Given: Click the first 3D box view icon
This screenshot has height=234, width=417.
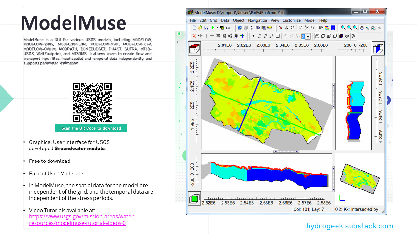Looking at the screenshot, I should point(317,36).
